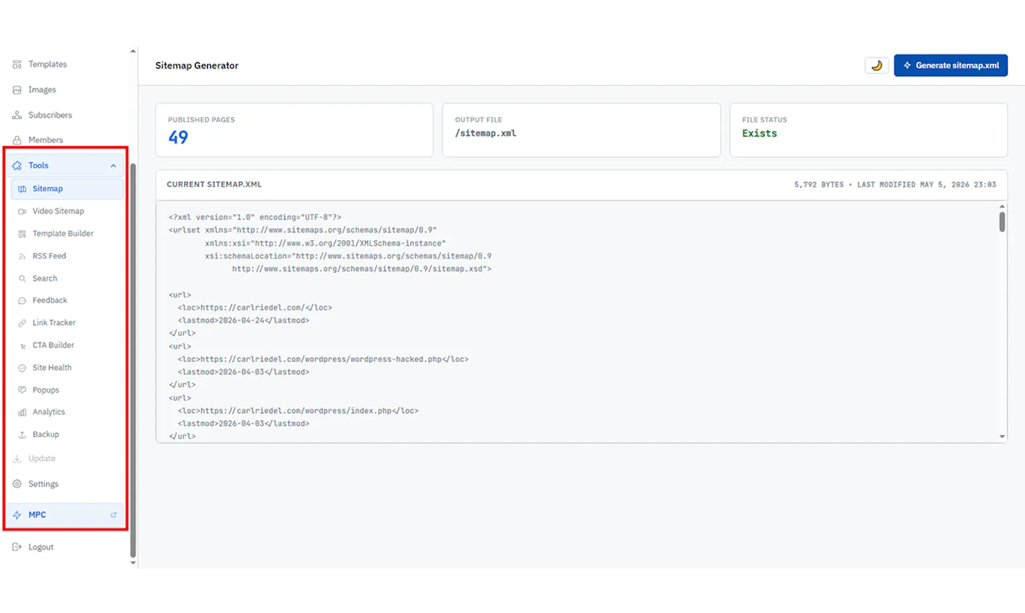Viewport: 1025px width, 613px height.
Task: Click code panel scroll down arrow
Action: pyautogui.click(x=1002, y=437)
